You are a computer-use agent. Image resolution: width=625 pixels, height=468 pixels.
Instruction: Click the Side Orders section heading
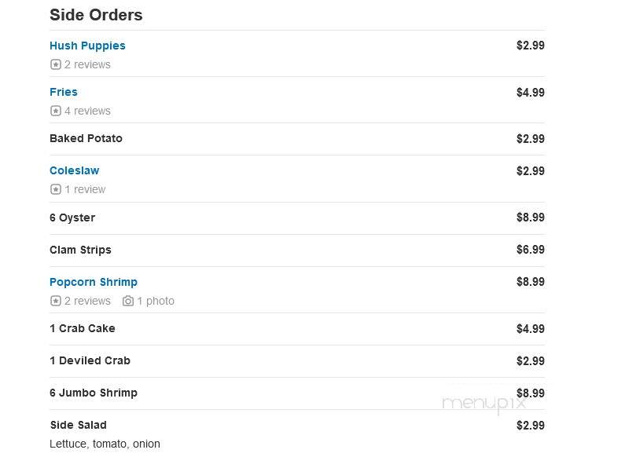pos(96,15)
